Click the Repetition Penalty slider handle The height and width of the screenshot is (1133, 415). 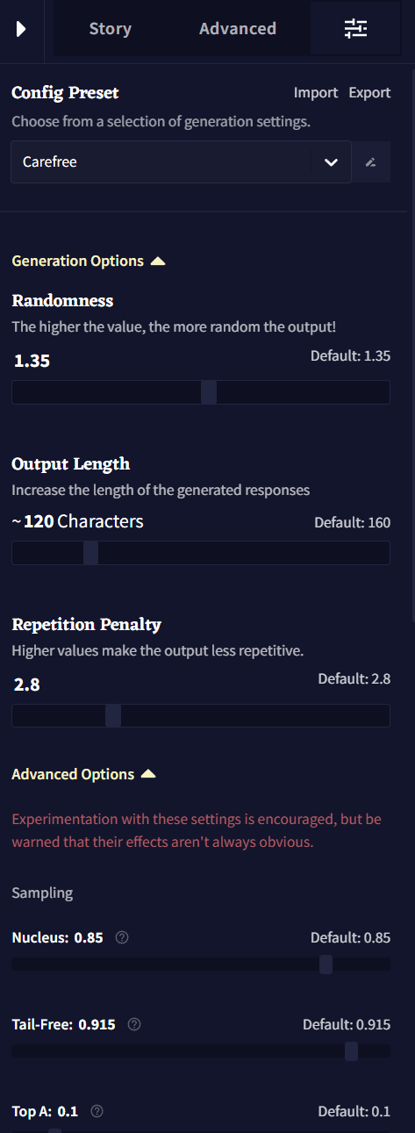[113, 715]
